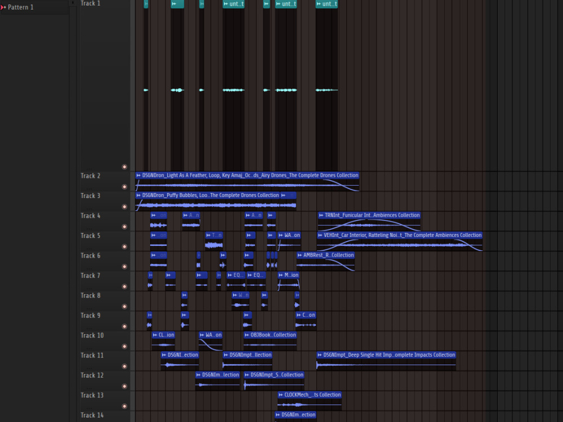Select the DSGNIm..ection clip on Track 14

point(296,416)
